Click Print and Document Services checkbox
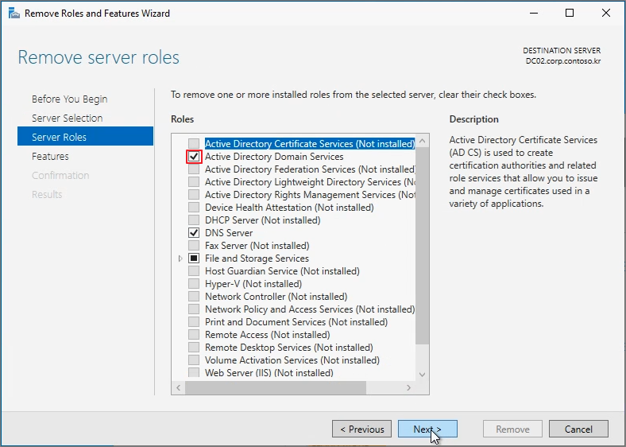This screenshot has width=626, height=447. (x=194, y=322)
